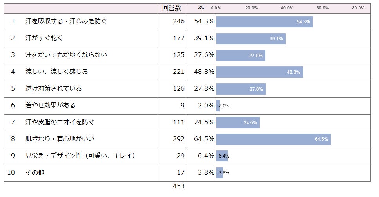Image resolution: width=379 pixels, height=197 pixels.
Task: Click the label 着やせ効果がある
Action: coord(51,106)
